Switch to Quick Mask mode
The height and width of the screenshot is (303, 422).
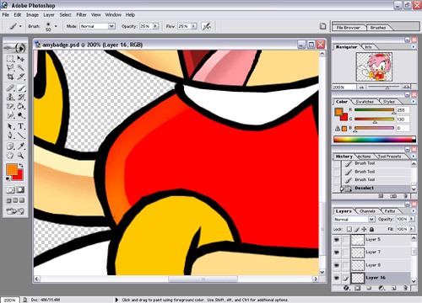pyautogui.click(x=20, y=190)
